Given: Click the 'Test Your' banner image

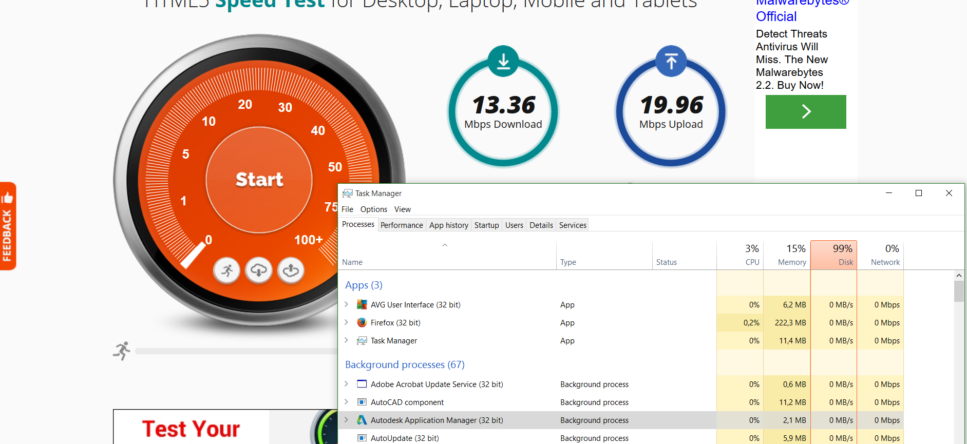Looking at the screenshot, I should tap(225, 427).
